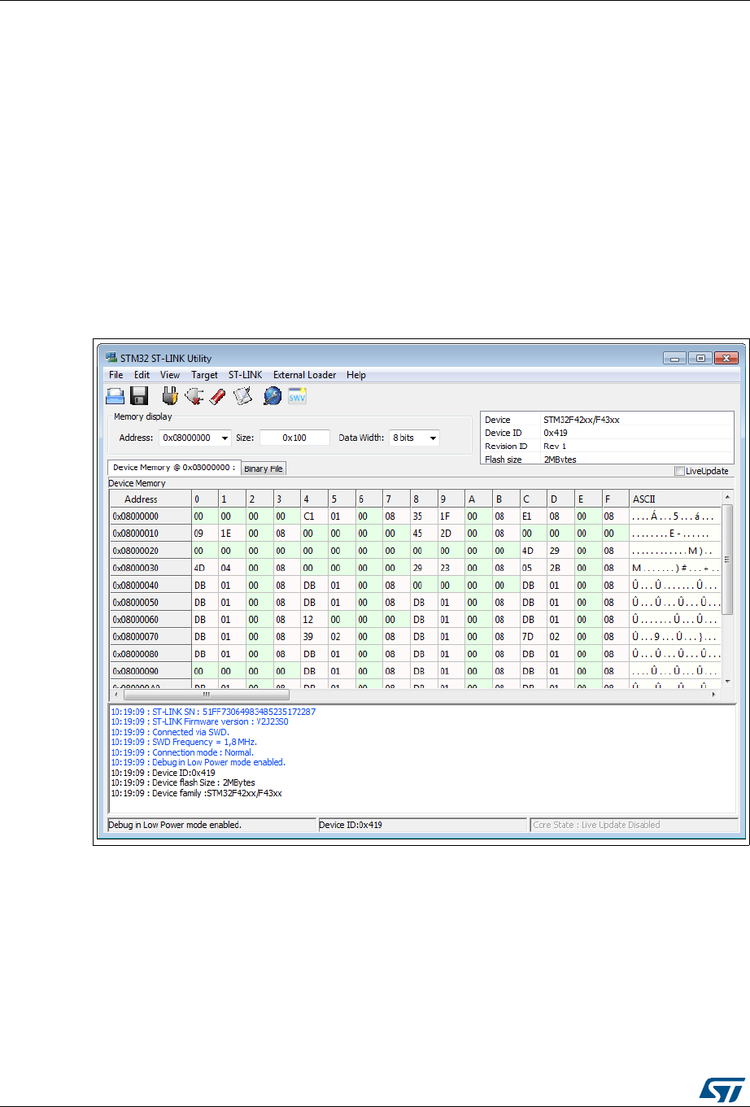Open the File menu
Screen dimensions: 750x1107
point(116,375)
